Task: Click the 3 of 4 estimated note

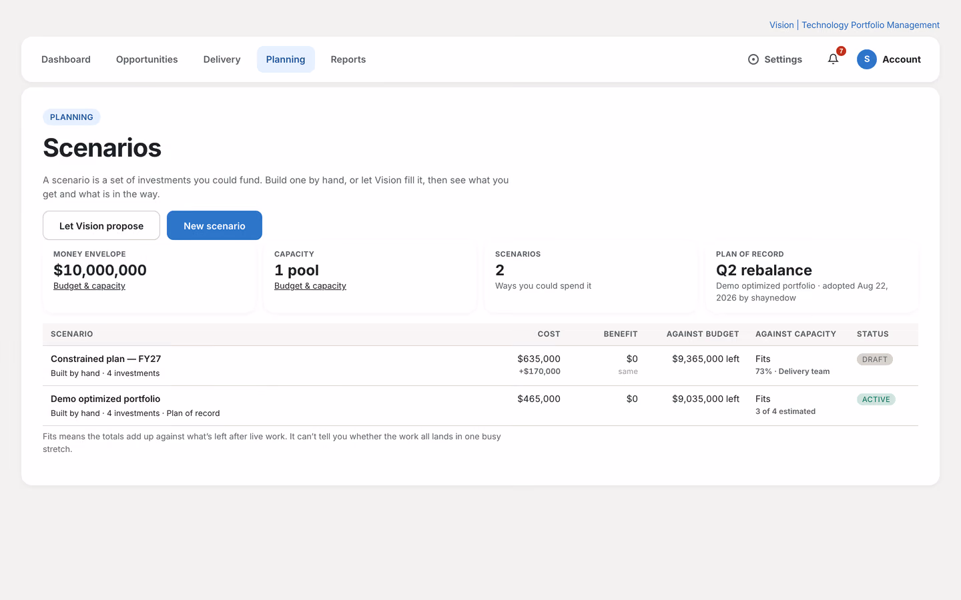Action: [x=785, y=411]
